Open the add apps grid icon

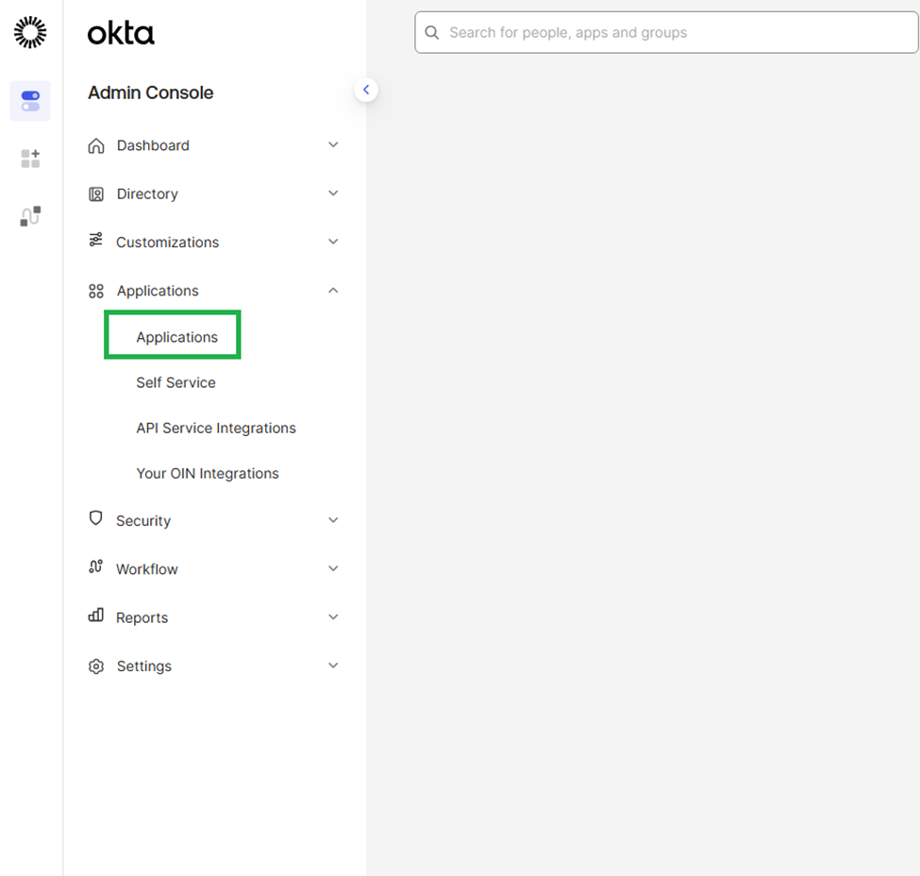[30, 159]
